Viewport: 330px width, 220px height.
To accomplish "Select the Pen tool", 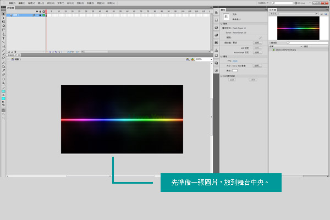I will click(3, 34).
